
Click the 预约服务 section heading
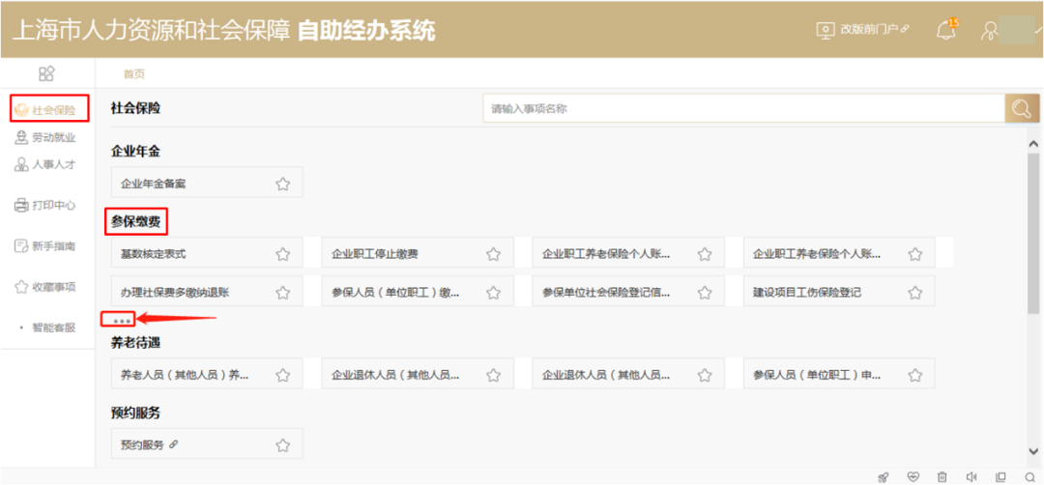136,414
